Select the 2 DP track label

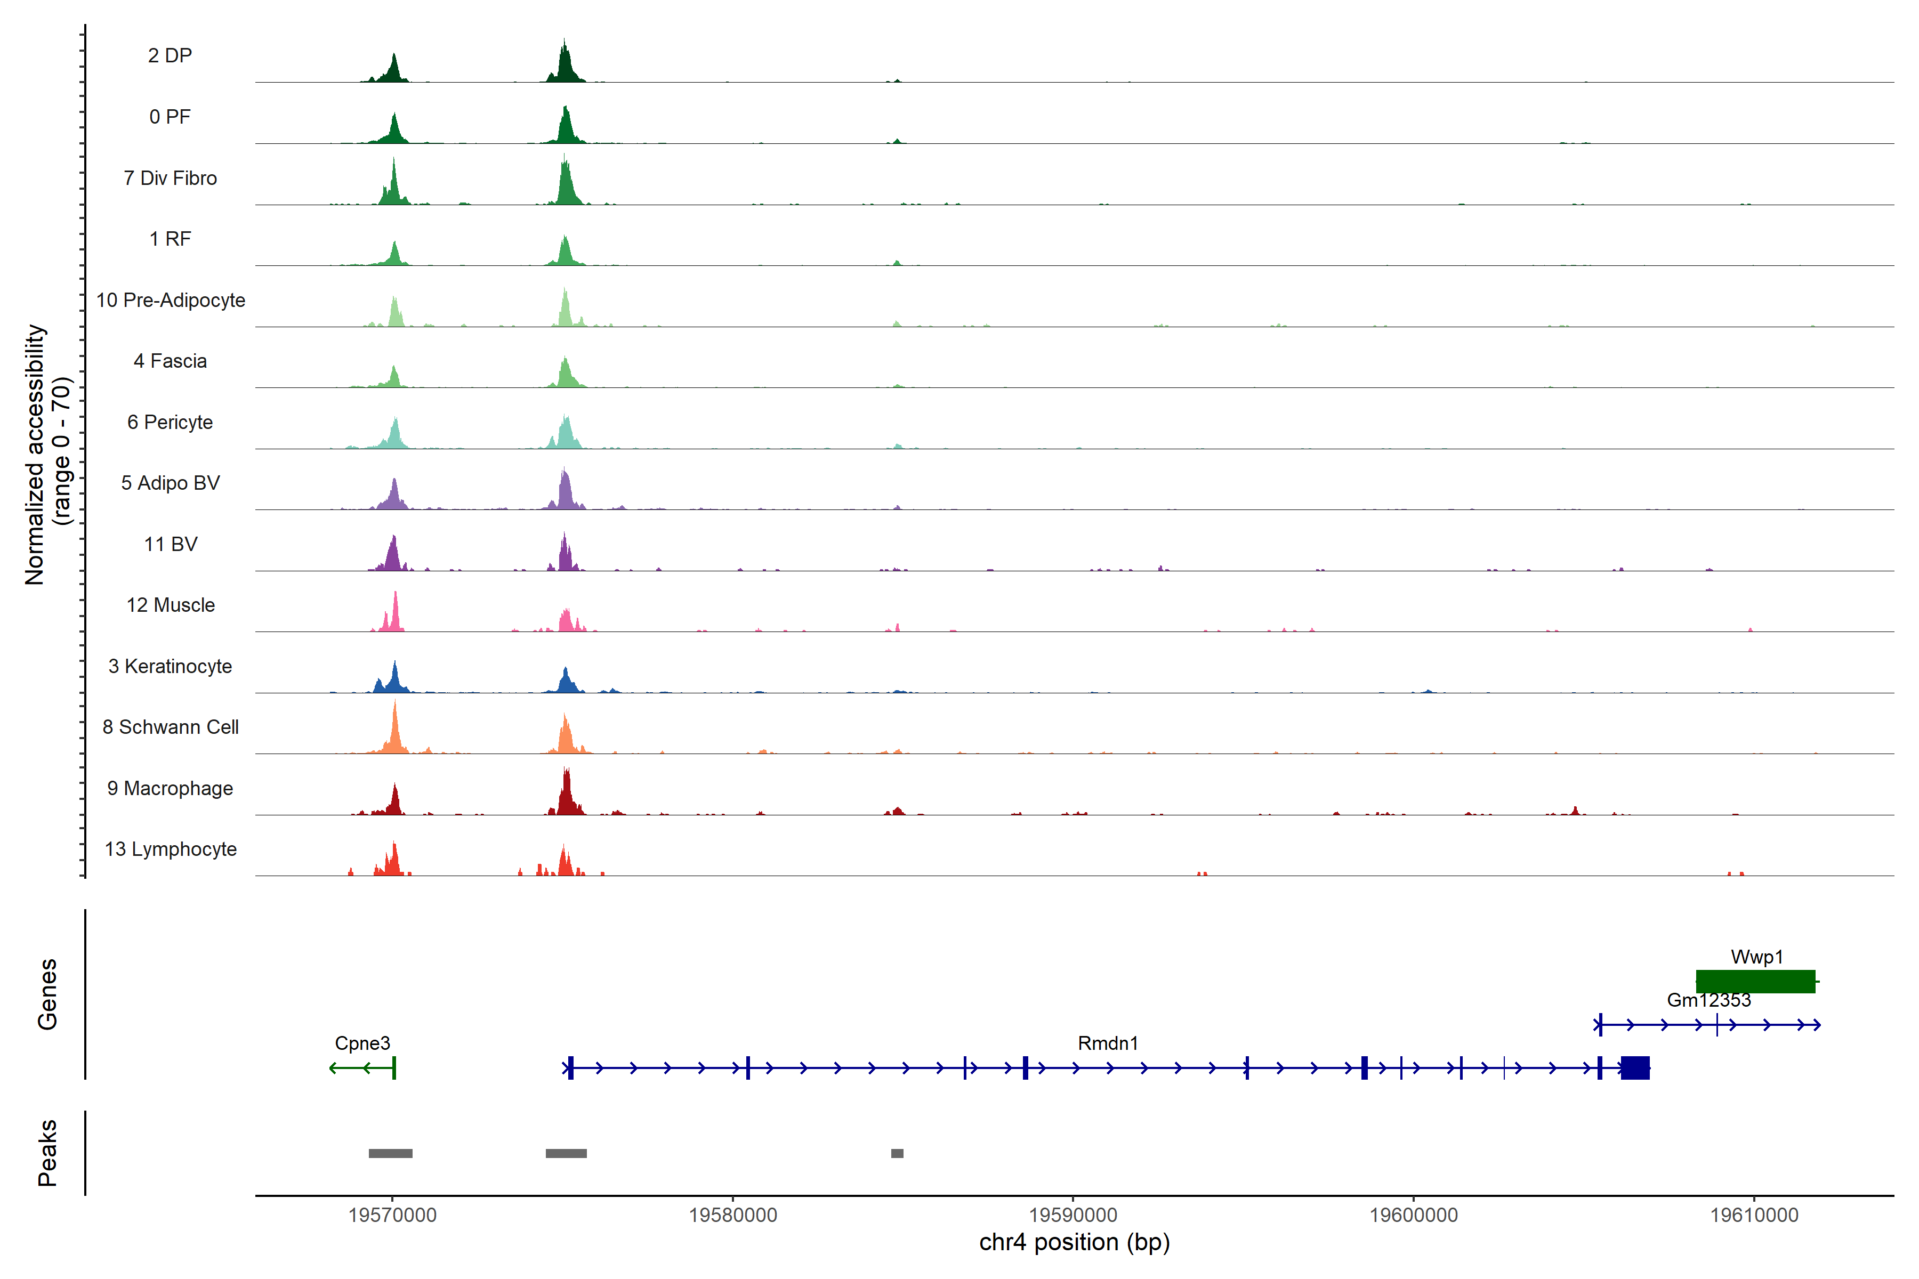point(170,55)
